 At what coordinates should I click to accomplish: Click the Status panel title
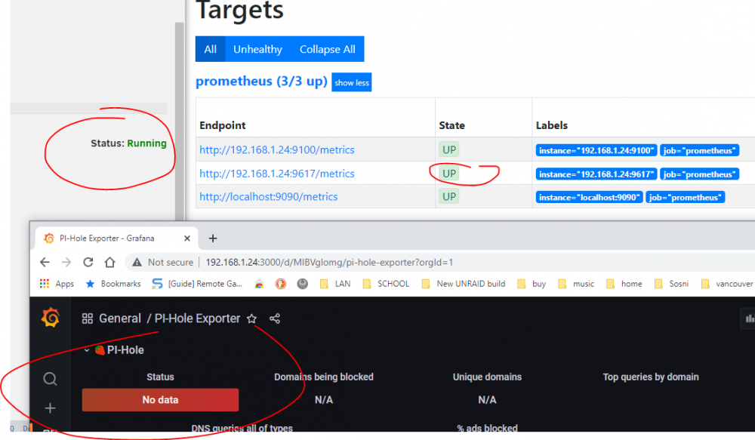[x=160, y=377]
